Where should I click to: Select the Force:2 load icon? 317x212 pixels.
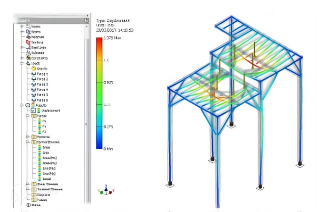(34, 79)
